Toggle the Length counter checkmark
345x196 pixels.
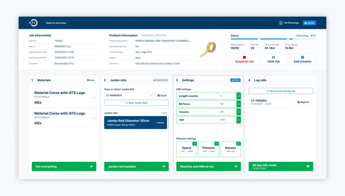click(239, 96)
